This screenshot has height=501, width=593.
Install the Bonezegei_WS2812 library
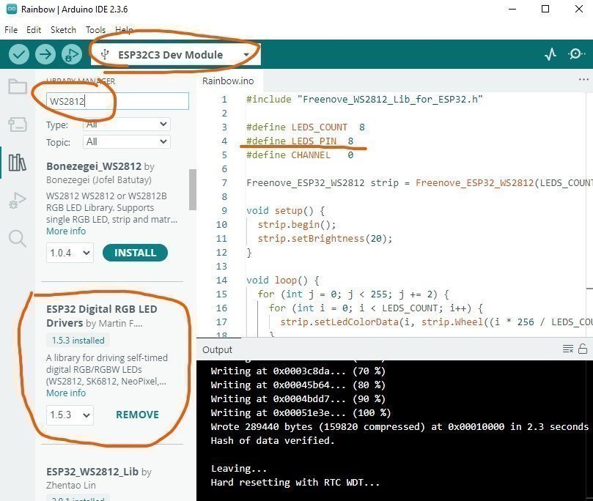[135, 253]
